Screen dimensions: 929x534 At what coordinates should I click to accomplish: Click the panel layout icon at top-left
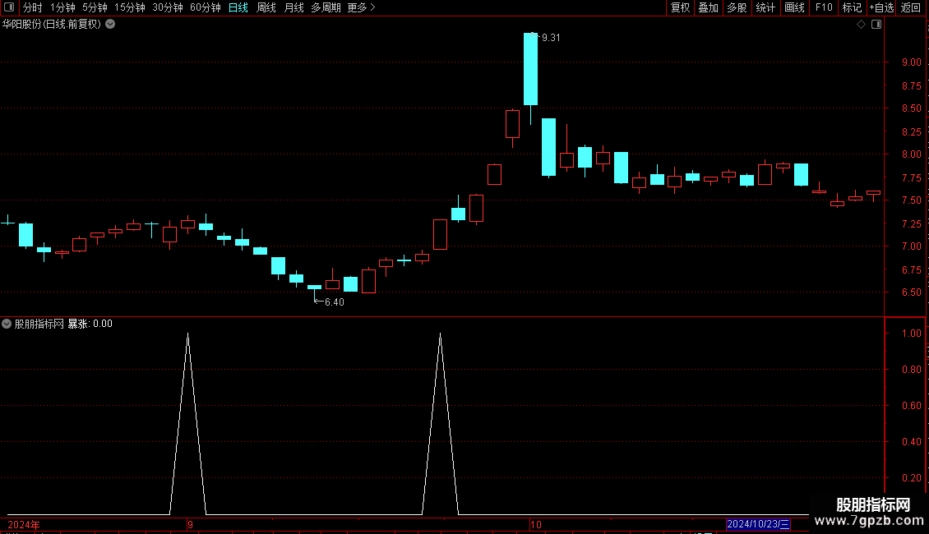(9, 7)
